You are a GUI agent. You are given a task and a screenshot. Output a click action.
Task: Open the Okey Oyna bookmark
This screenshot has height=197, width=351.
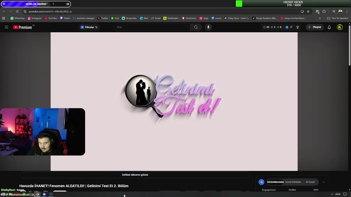pos(237,18)
